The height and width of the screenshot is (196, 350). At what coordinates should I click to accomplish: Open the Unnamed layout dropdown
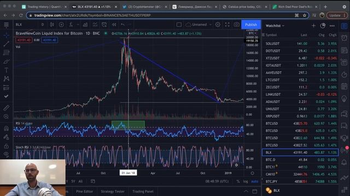pos(199,24)
